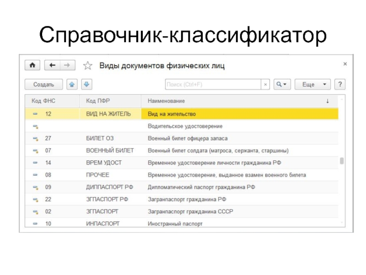Screen dimensions: 366x275
Task: Click the Код ПФР column header
Action: coord(97,100)
